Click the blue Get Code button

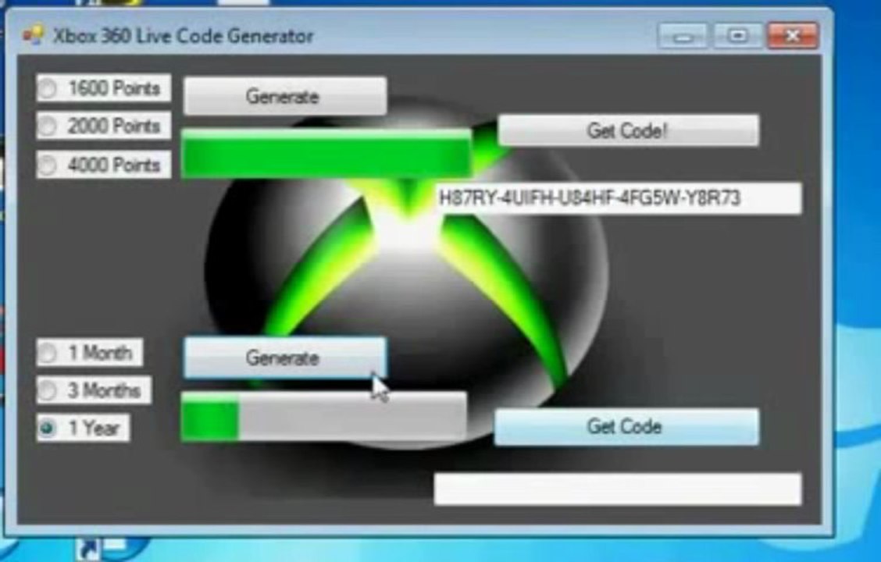pyautogui.click(x=626, y=427)
